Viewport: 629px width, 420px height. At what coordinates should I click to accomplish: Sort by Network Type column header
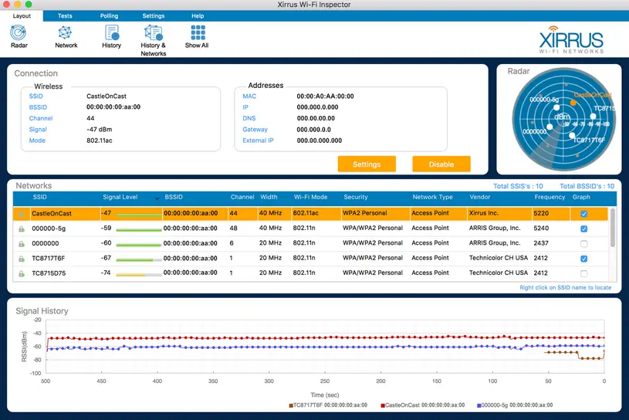(432, 197)
